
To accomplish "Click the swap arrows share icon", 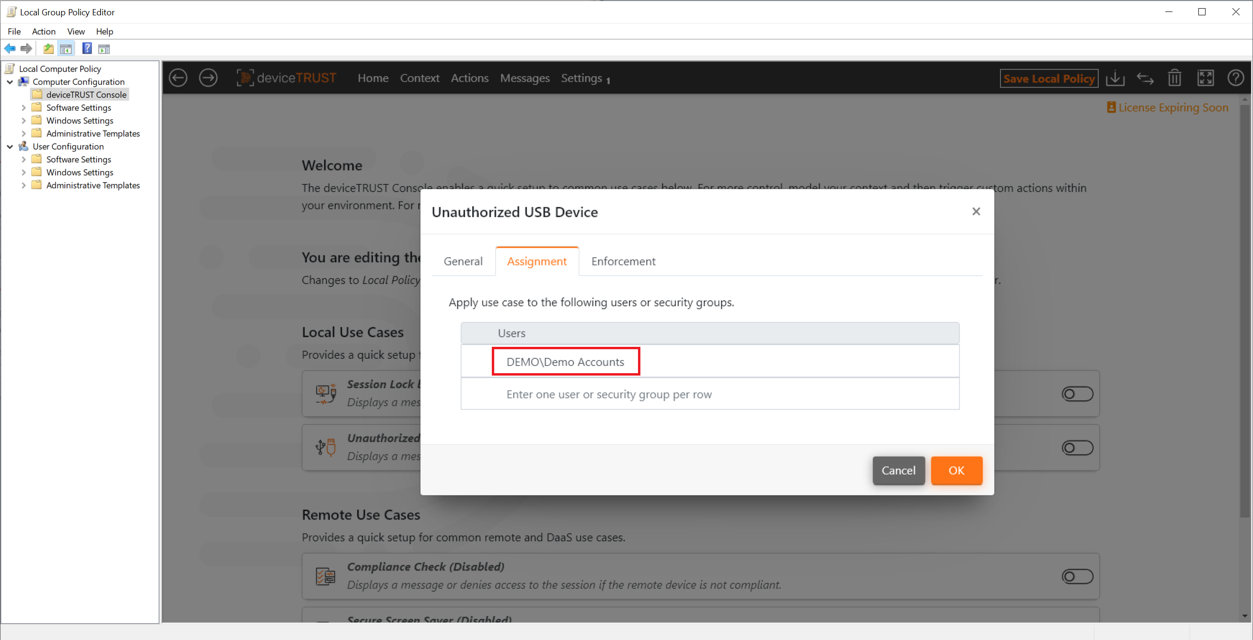I will coord(1145,78).
